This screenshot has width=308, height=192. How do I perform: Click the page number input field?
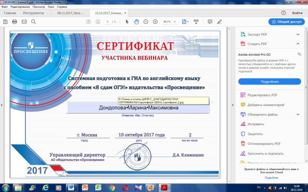pos(107,22)
